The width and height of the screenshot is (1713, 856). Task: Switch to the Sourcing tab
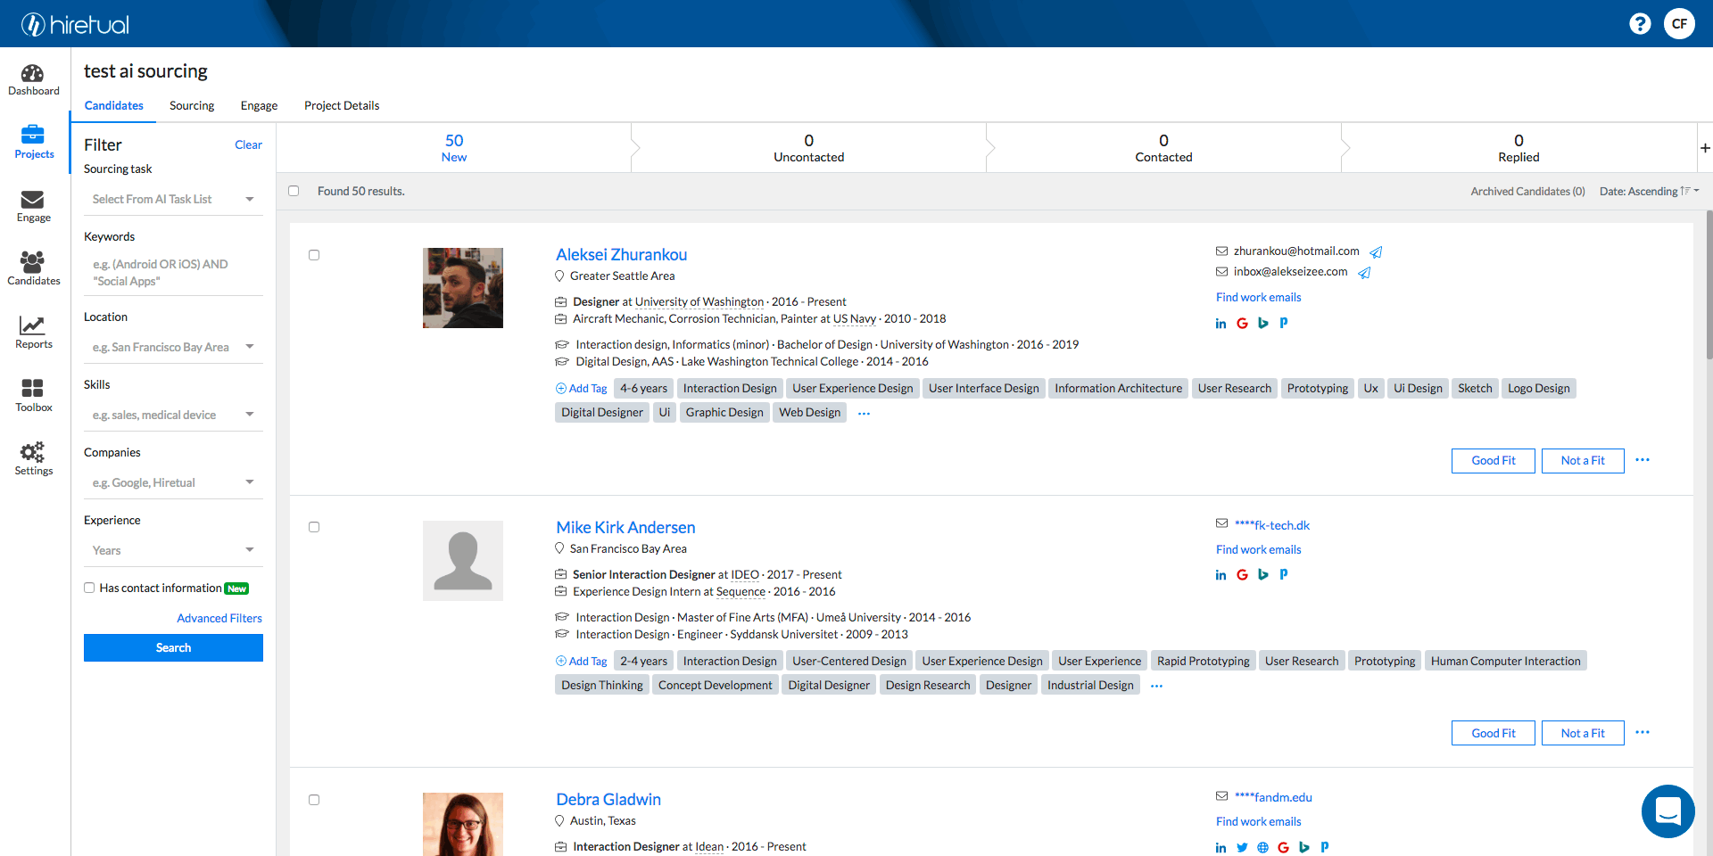tap(192, 105)
